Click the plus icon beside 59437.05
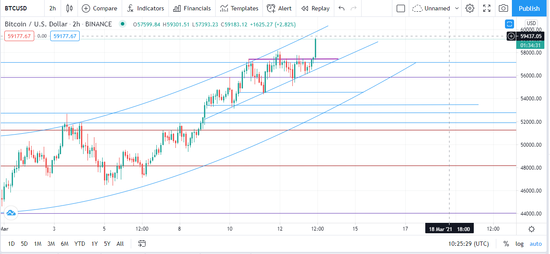Screen dimensions: 550x254 coord(511,36)
